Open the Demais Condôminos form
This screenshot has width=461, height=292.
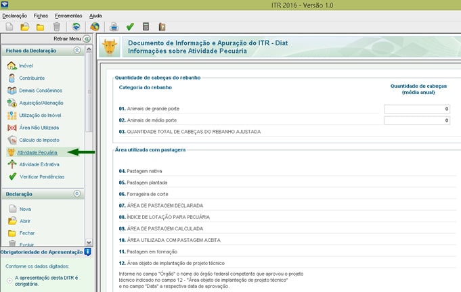41,91
